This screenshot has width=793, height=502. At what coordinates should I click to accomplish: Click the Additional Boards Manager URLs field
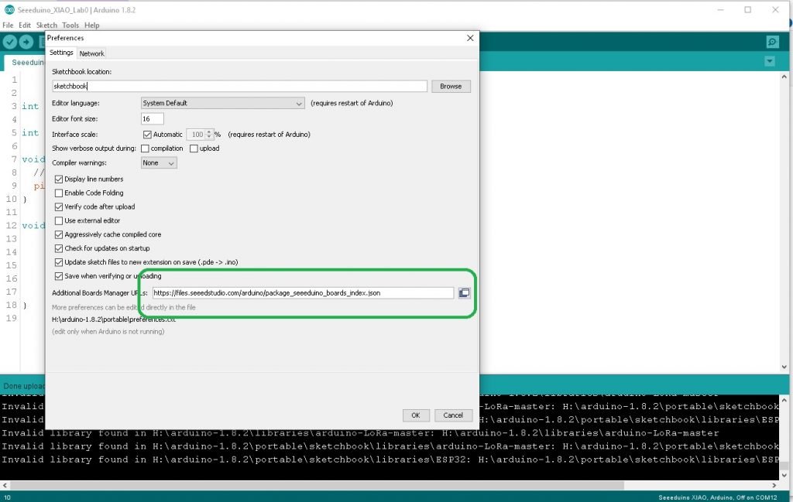click(x=303, y=293)
